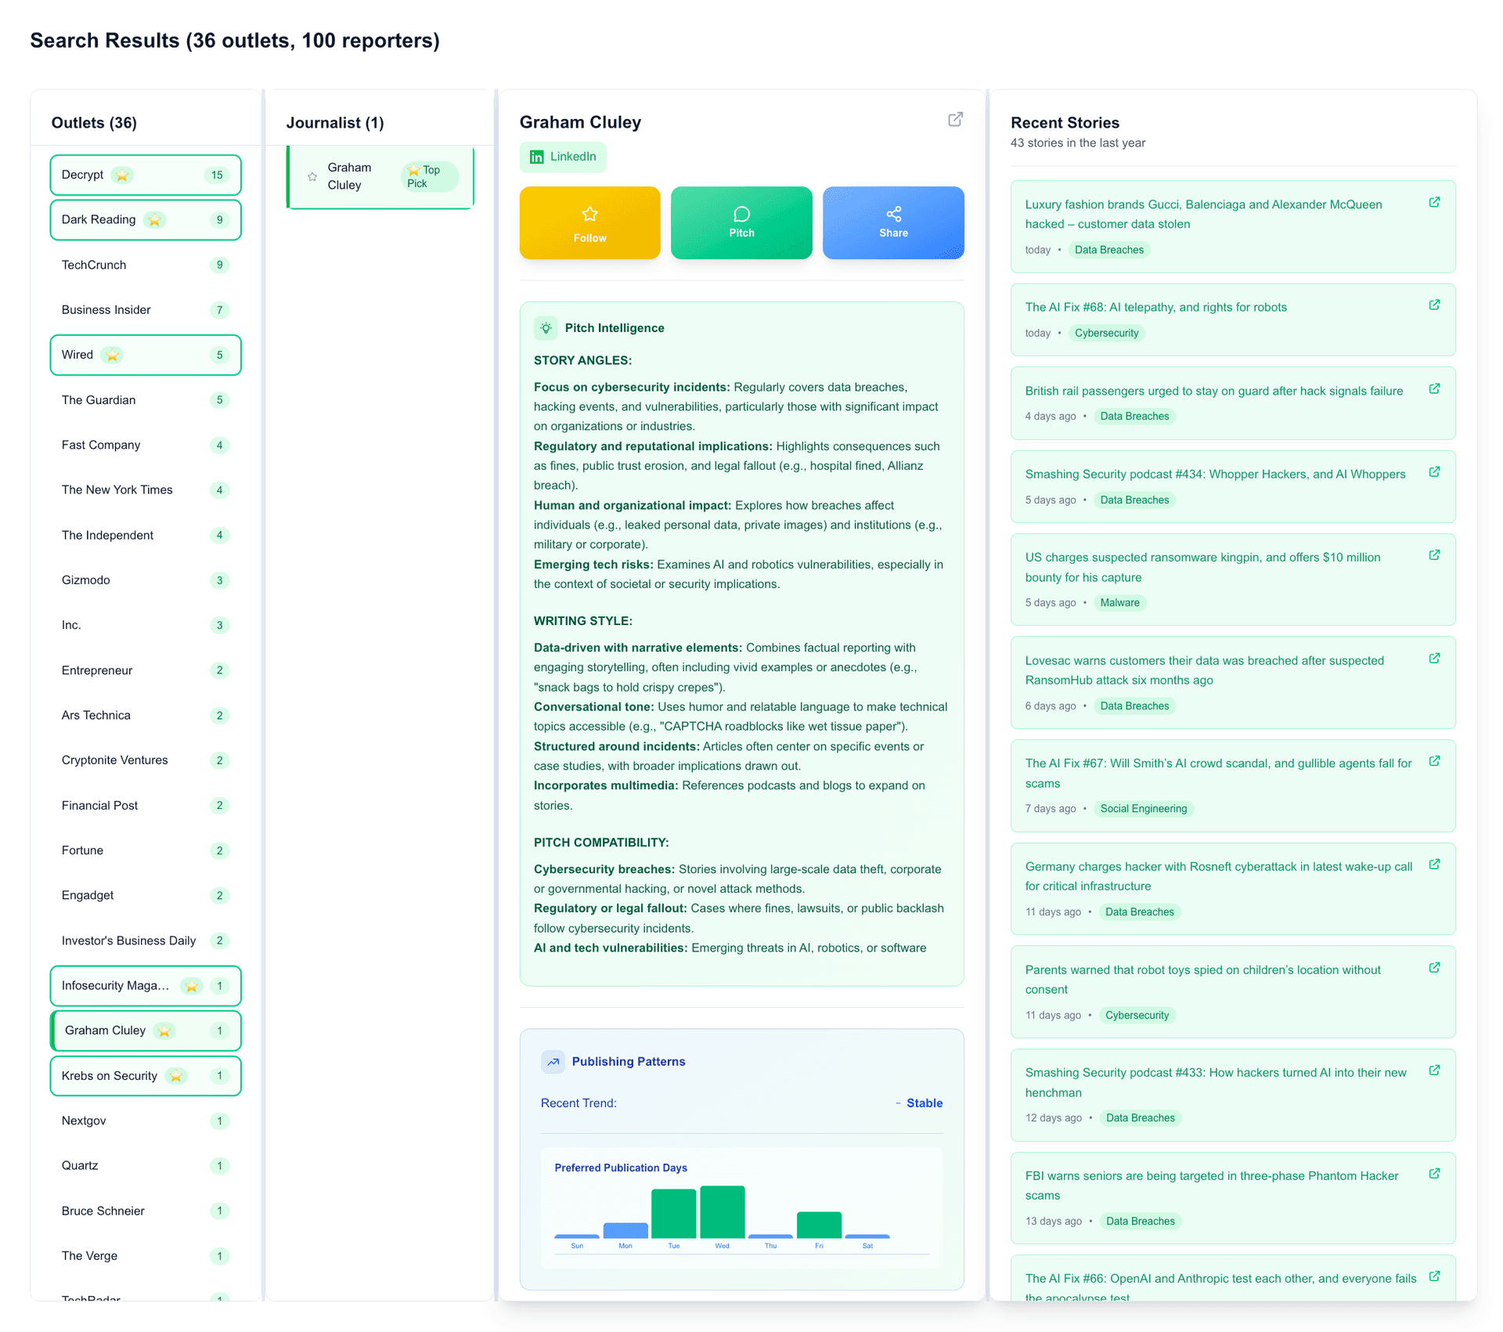Click the Pitch Intelligence lightbulb icon
The image size is (1503, 1332).
[546, 328]
